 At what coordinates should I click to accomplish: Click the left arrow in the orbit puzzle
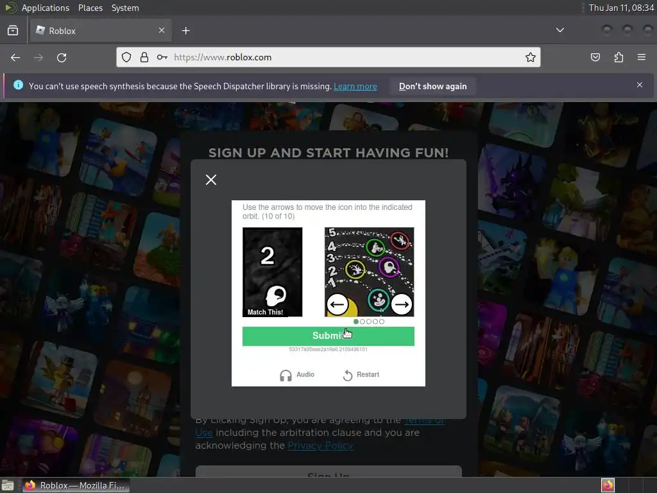coord(337,304)
